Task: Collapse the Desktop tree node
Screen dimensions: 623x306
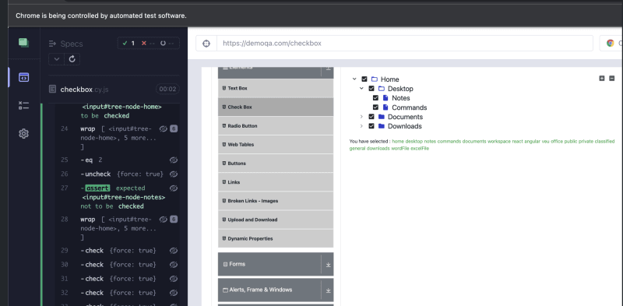Action: coord(361,89)
